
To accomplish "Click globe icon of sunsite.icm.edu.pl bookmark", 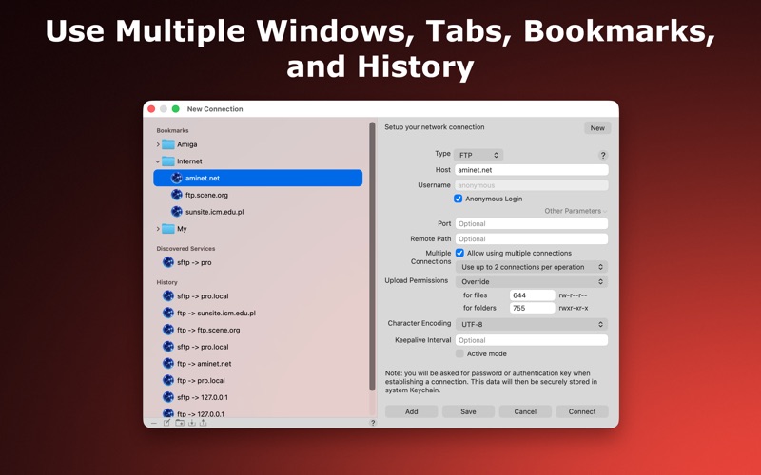I will tap(177, 212).
